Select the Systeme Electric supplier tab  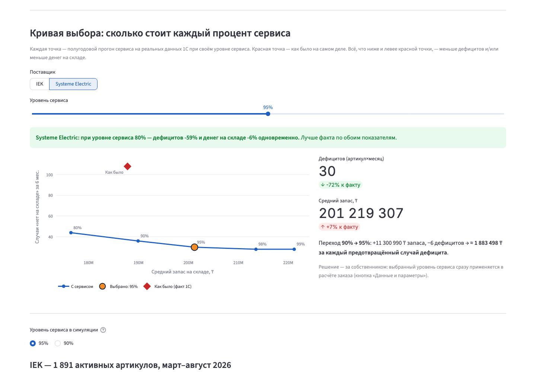(x=73, y=84)
